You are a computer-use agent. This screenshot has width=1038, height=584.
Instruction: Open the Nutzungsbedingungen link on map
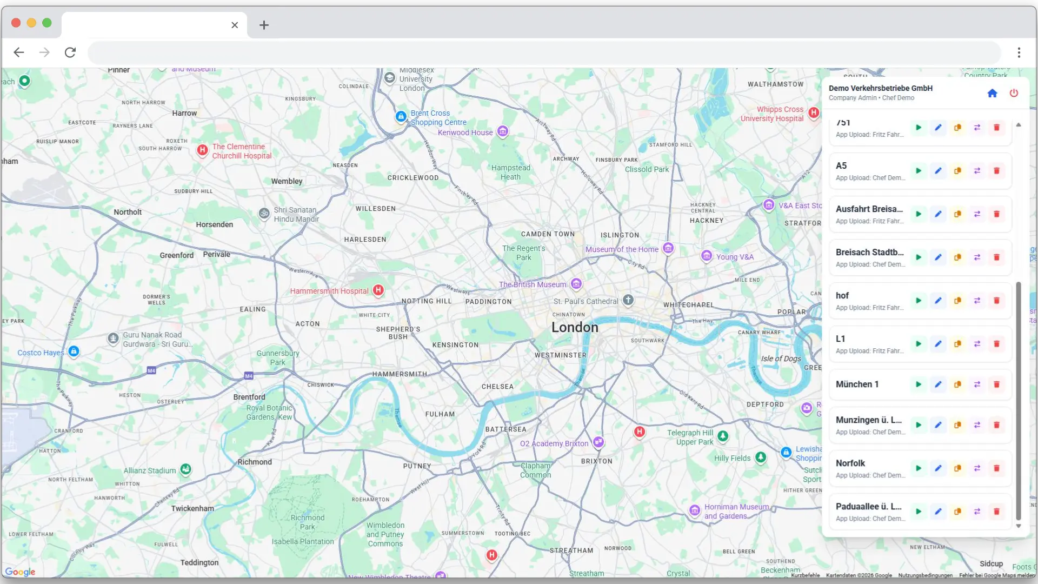pyautogui.click(x=925, y=575)
